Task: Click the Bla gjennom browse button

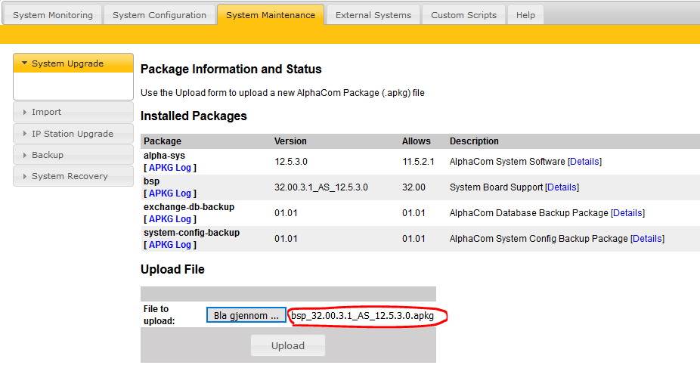Action: tap(246, 315)
